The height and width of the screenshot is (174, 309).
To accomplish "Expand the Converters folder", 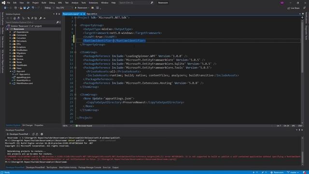I will click(x=10, y=38).
